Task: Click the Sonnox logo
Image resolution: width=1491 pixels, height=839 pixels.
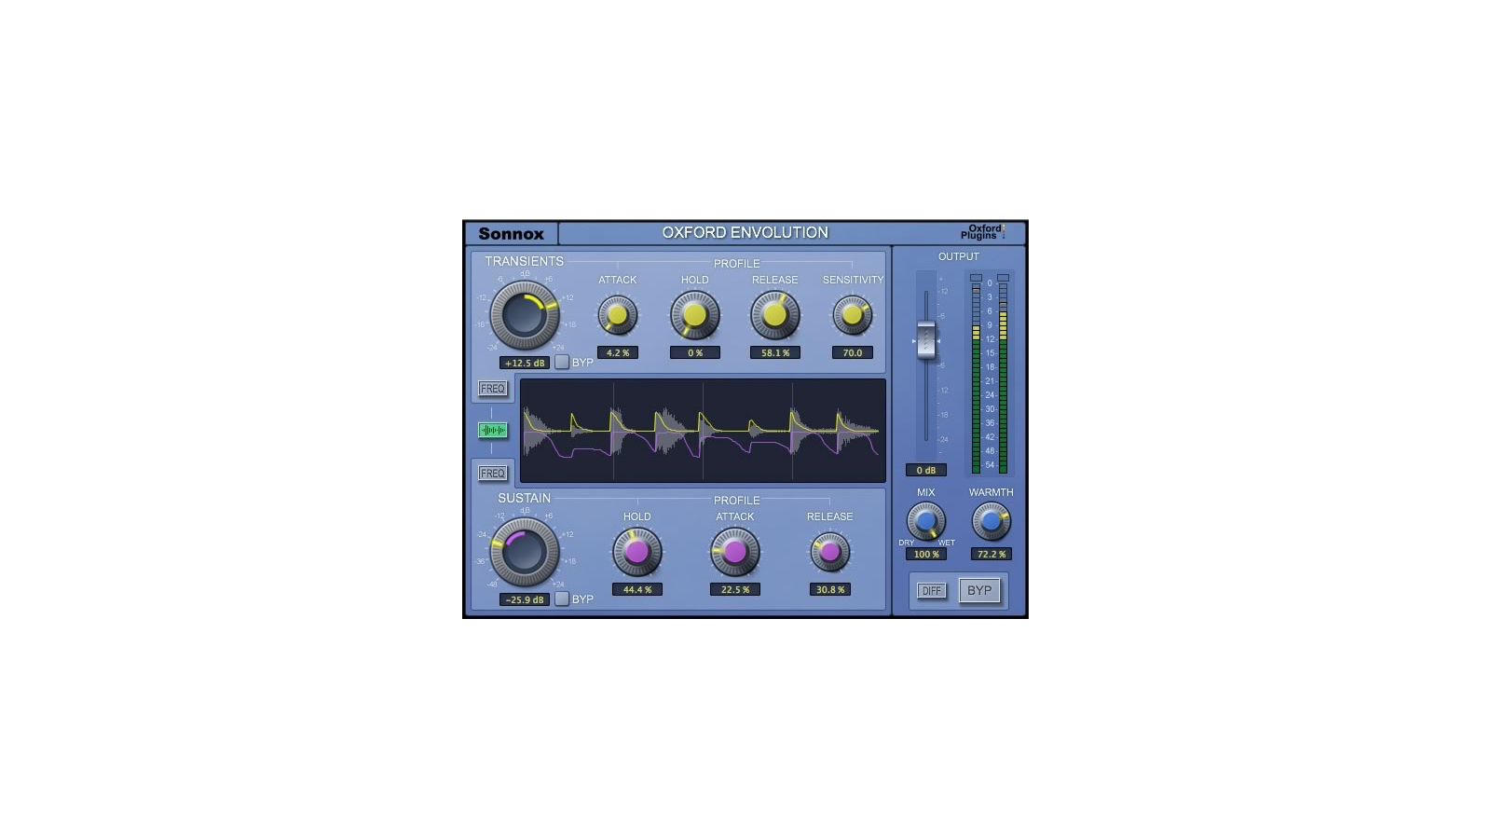Action: 511,234
